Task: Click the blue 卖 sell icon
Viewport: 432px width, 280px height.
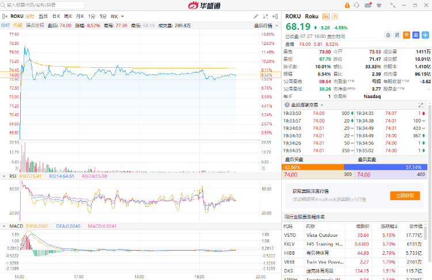Action: 415,35
